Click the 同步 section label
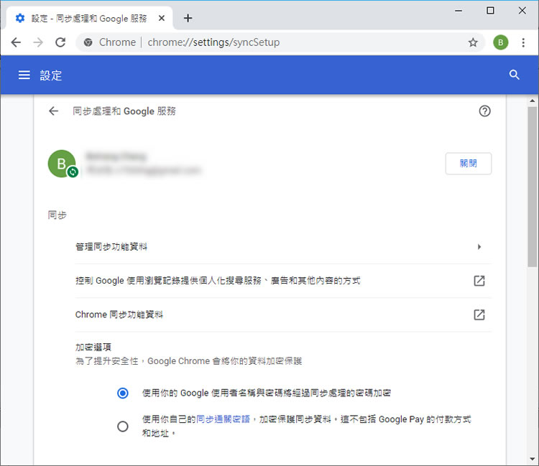539x466 pixels. coord(57,215)
